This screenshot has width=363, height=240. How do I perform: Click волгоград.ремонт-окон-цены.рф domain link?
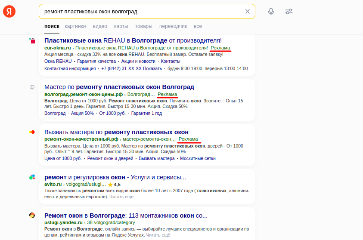tap(84, 94)
